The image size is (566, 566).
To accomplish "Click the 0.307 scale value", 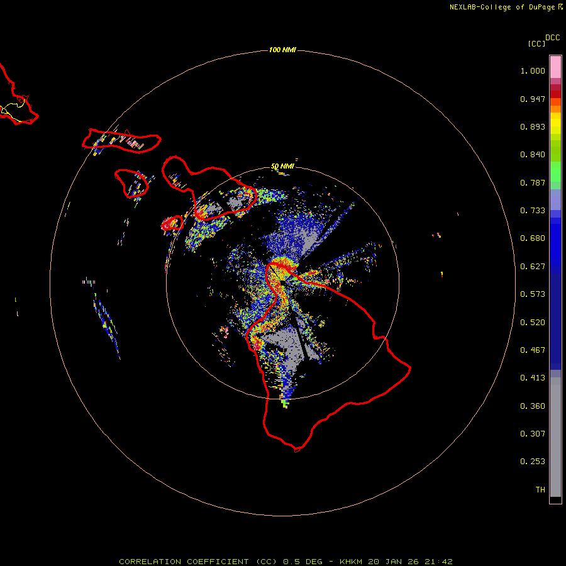I will point(533,434).
